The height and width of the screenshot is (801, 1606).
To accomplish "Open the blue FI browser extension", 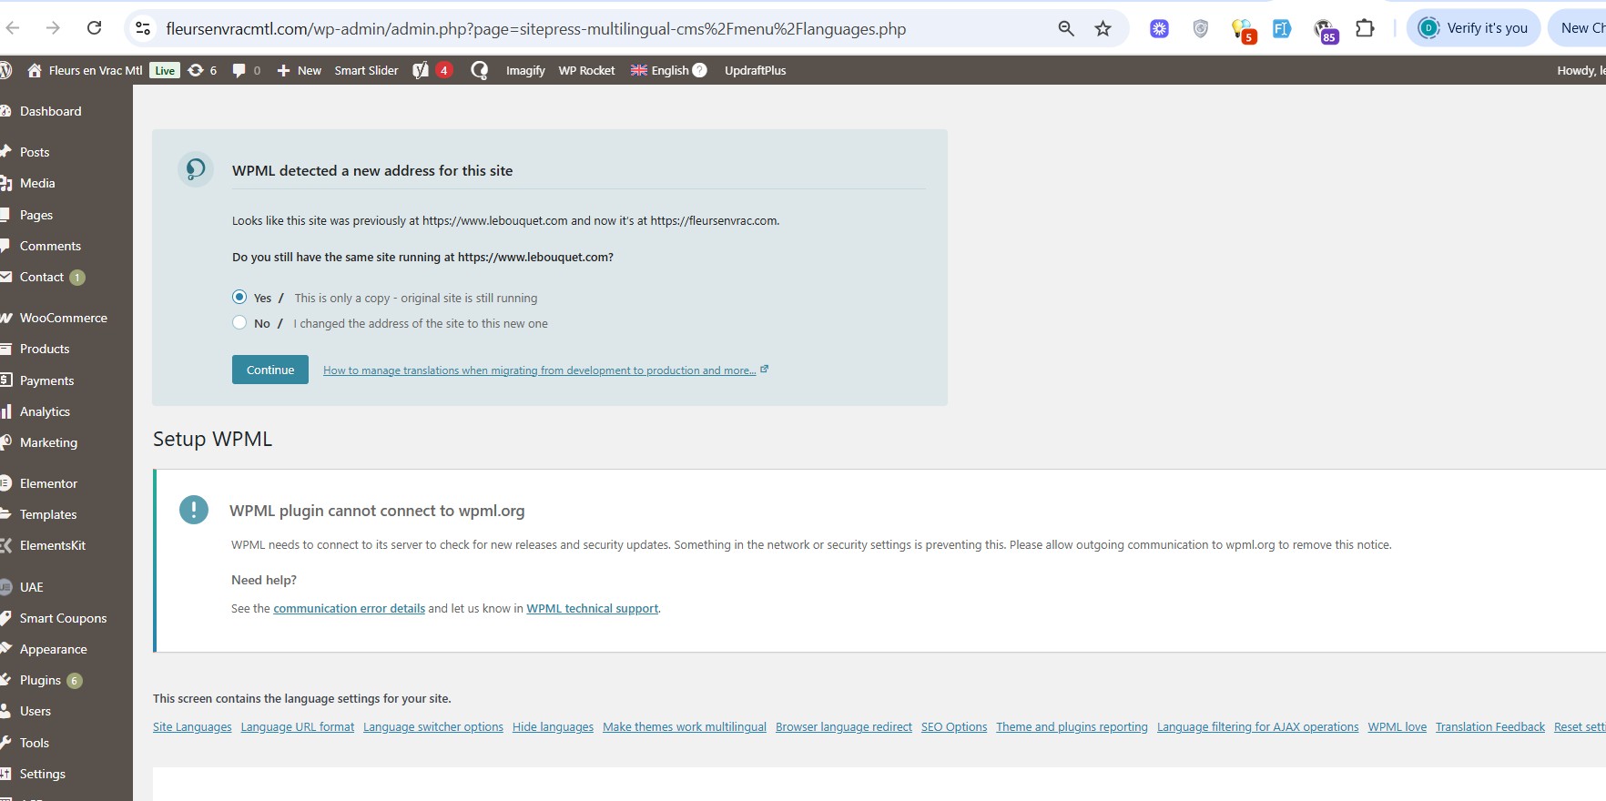I will (x=1282, y=28).
